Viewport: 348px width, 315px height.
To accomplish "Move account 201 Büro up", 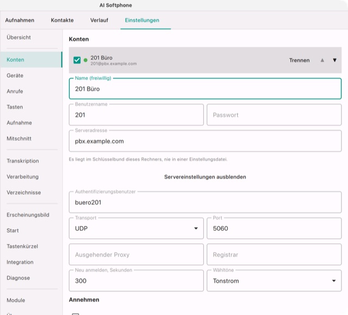I will click(x=322, y=60).
